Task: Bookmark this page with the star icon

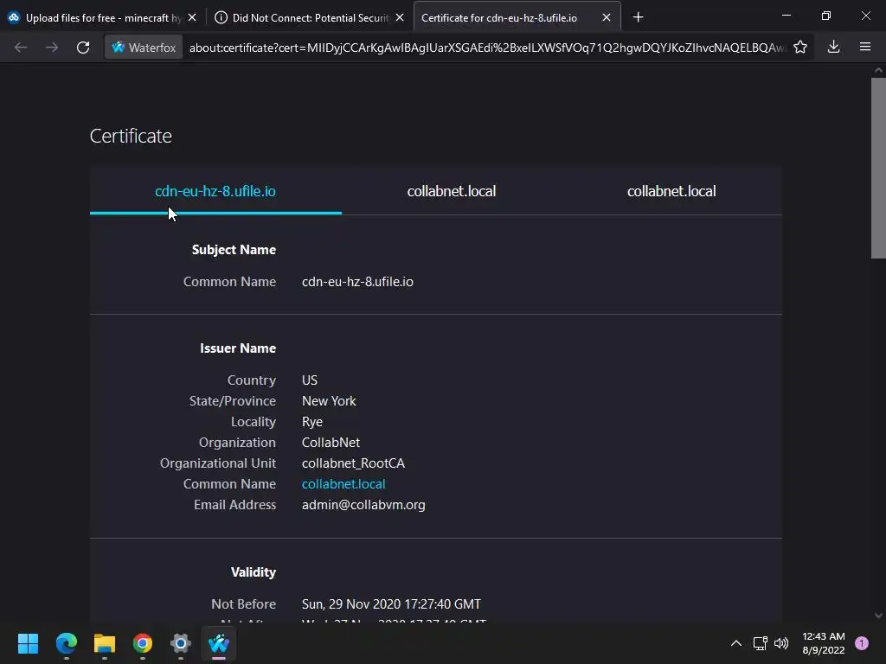Action: pyautogui.click(x=800, y=48)
